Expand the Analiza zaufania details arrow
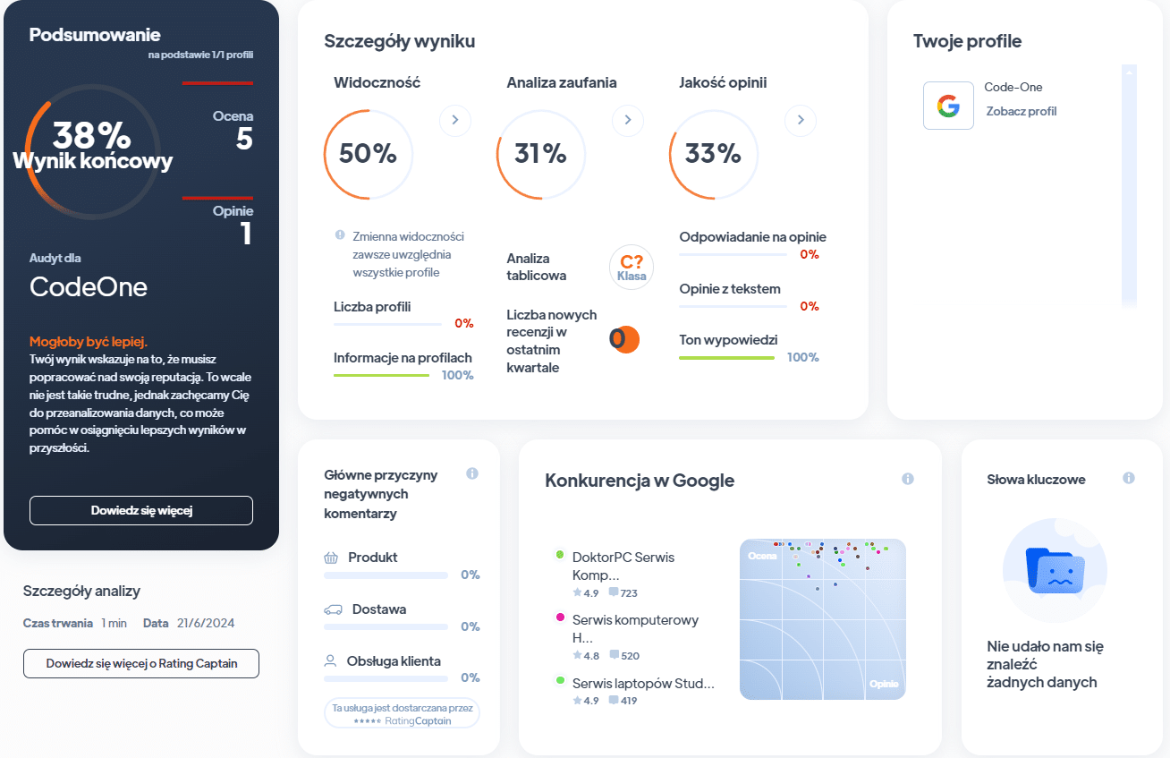This screenshot has width=1170, height=758. 628,120
